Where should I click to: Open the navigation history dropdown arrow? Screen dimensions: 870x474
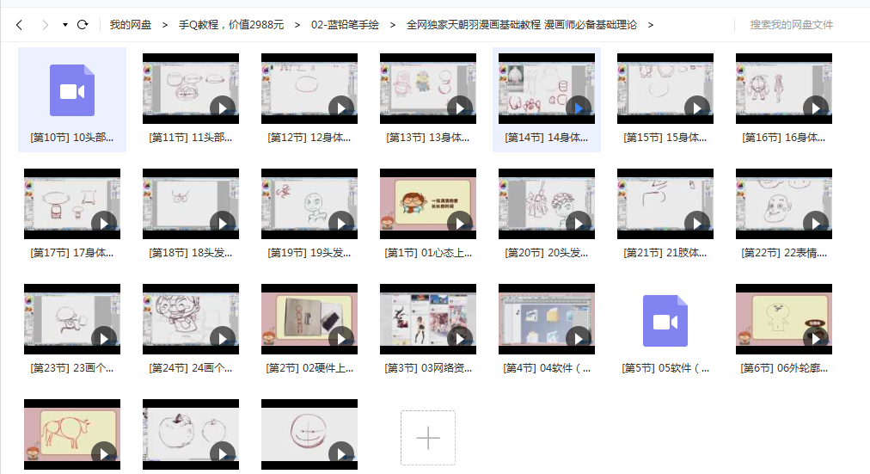tap(65, 25)
